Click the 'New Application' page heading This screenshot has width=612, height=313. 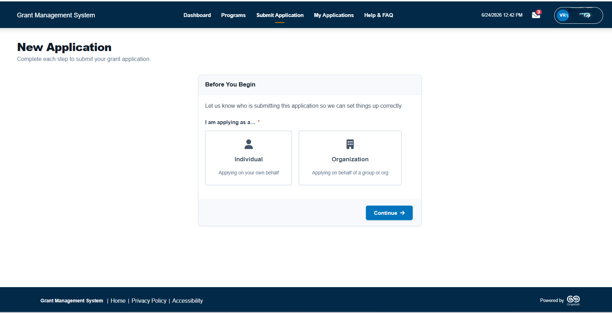pyautogui.click(x=64, y=47)
